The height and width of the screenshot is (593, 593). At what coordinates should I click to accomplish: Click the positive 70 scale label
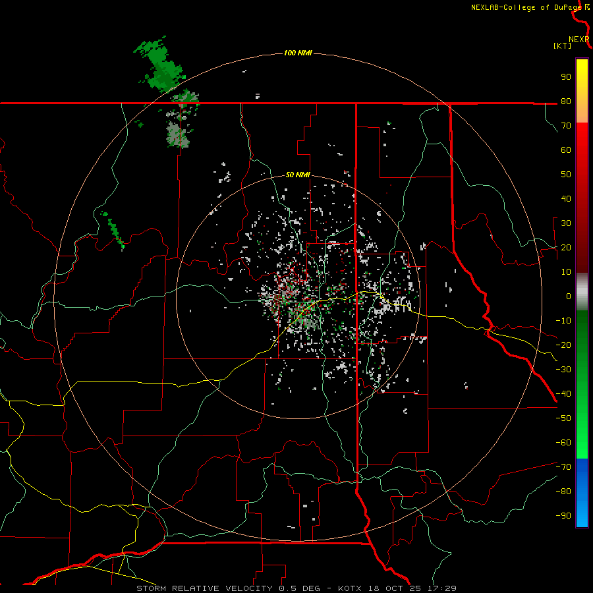pos(566,126)
